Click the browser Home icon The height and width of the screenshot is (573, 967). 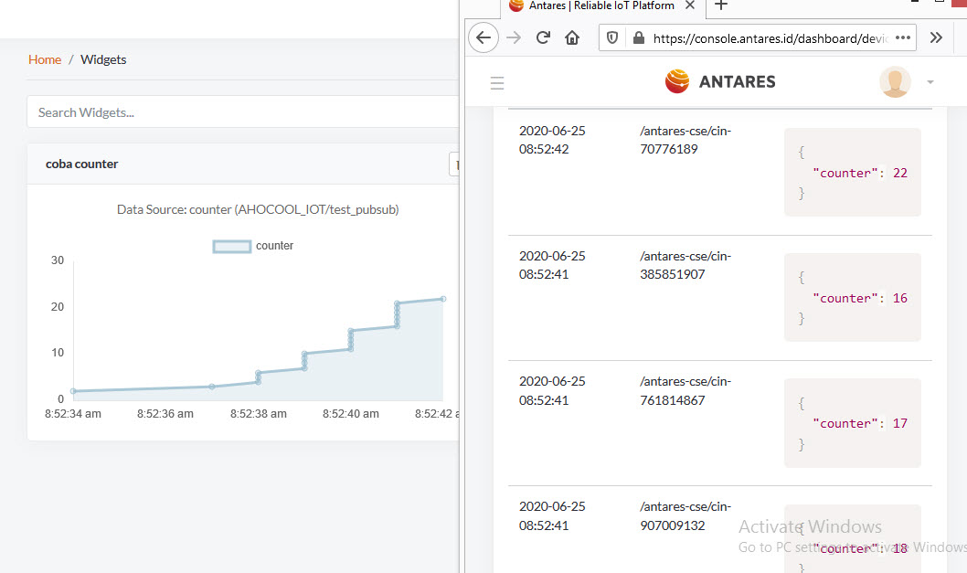[571, 37]
